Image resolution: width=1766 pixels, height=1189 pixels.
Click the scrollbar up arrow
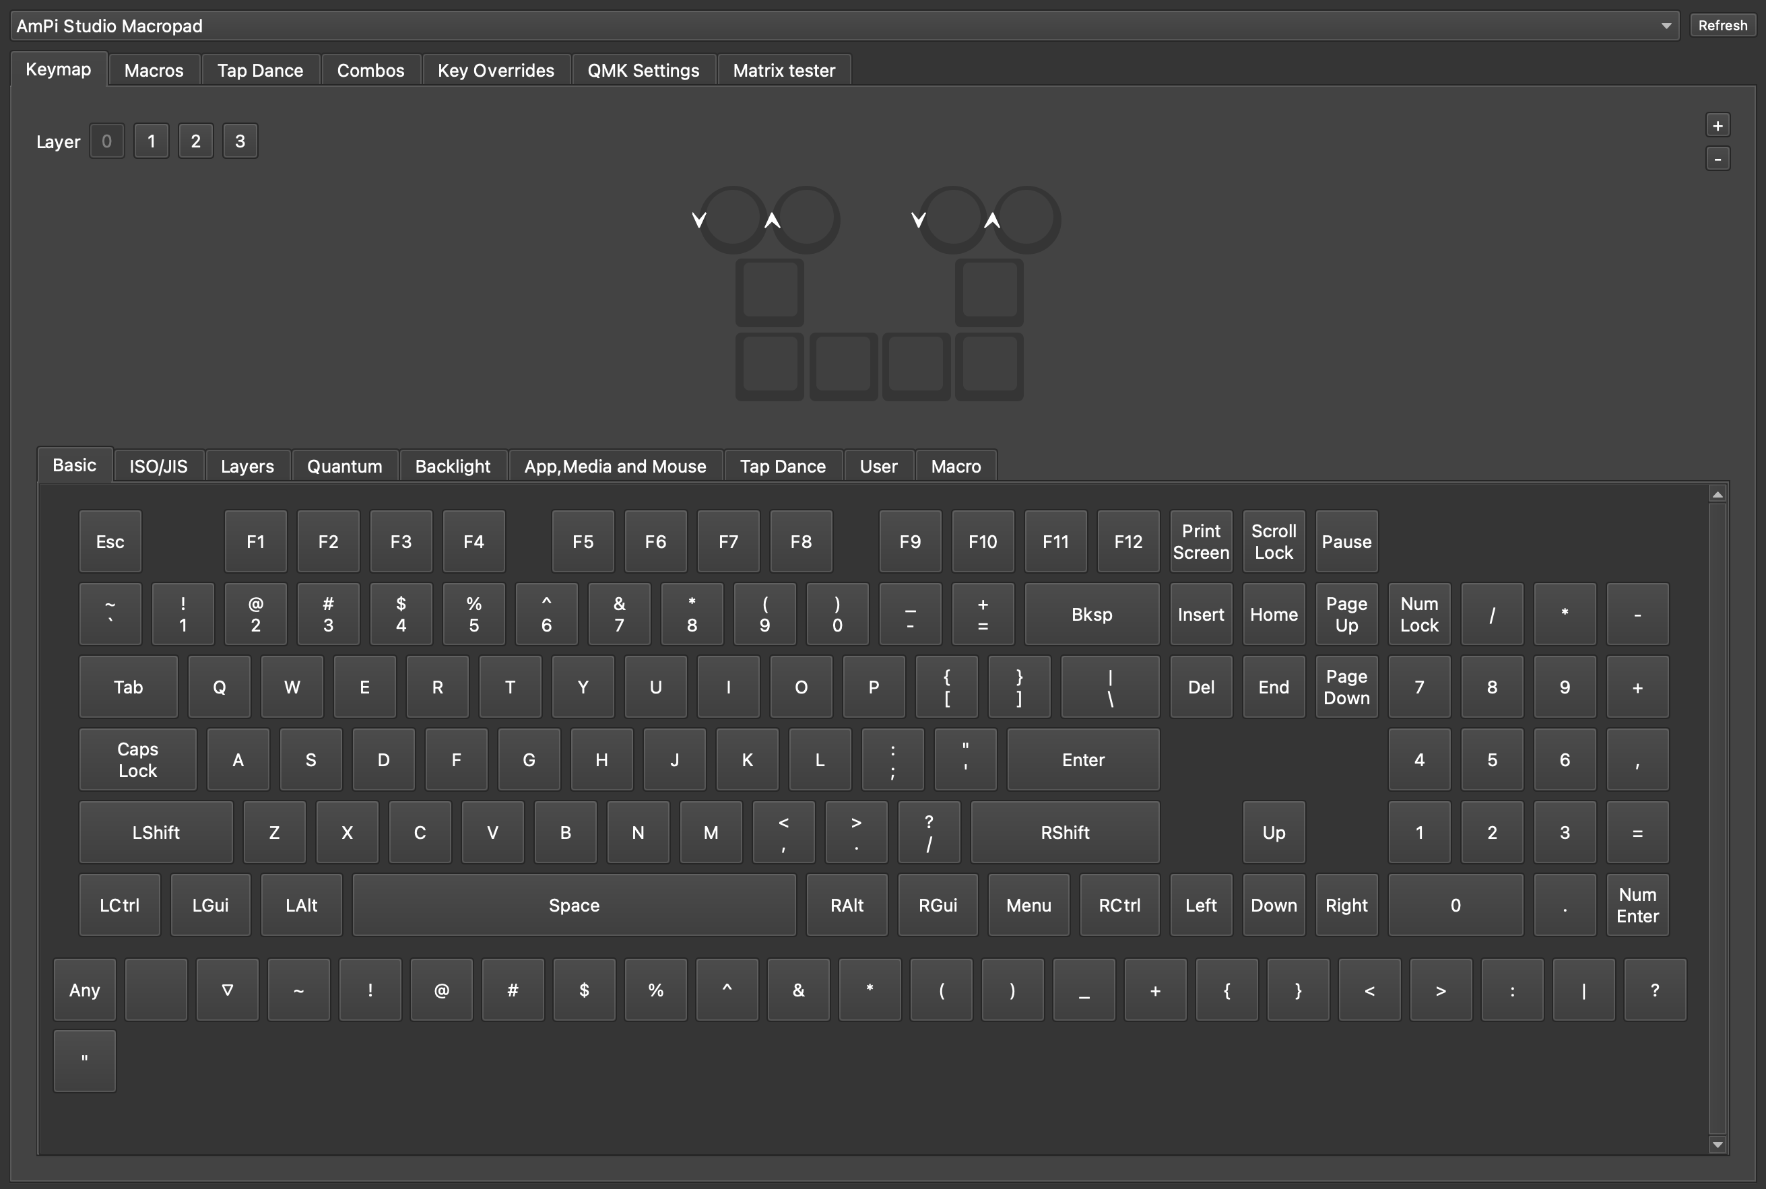pyautogui.click(x=1718, y=494)
